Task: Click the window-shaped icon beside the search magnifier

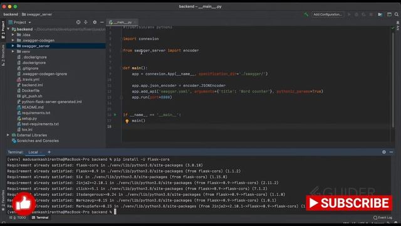Action: pyautogui.click(x=389, y=14)
